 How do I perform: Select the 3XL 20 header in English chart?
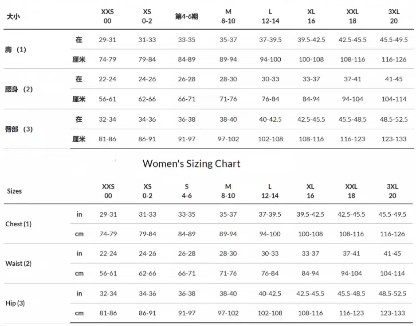click(392, 191)
